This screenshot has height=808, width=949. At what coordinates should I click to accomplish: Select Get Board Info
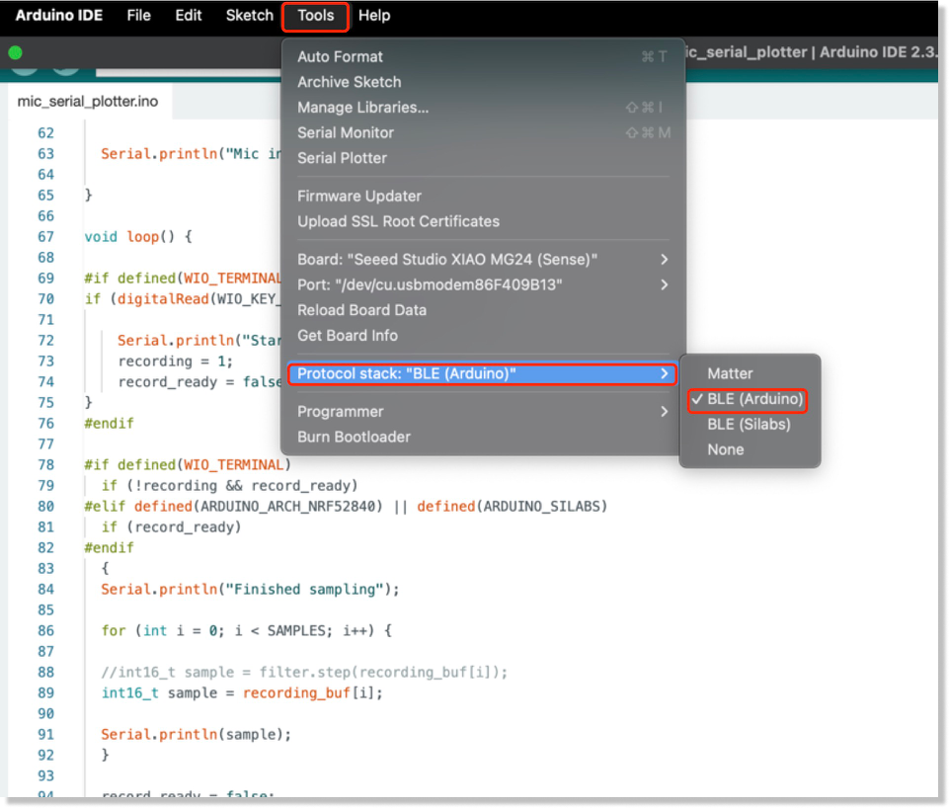click(482, 337)
